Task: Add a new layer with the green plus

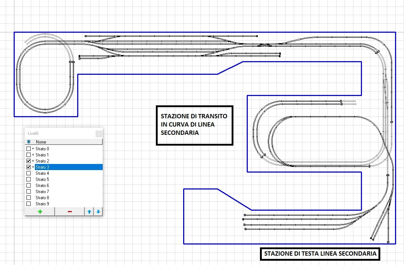Action: pyautogui.click(x=40, y=211)
